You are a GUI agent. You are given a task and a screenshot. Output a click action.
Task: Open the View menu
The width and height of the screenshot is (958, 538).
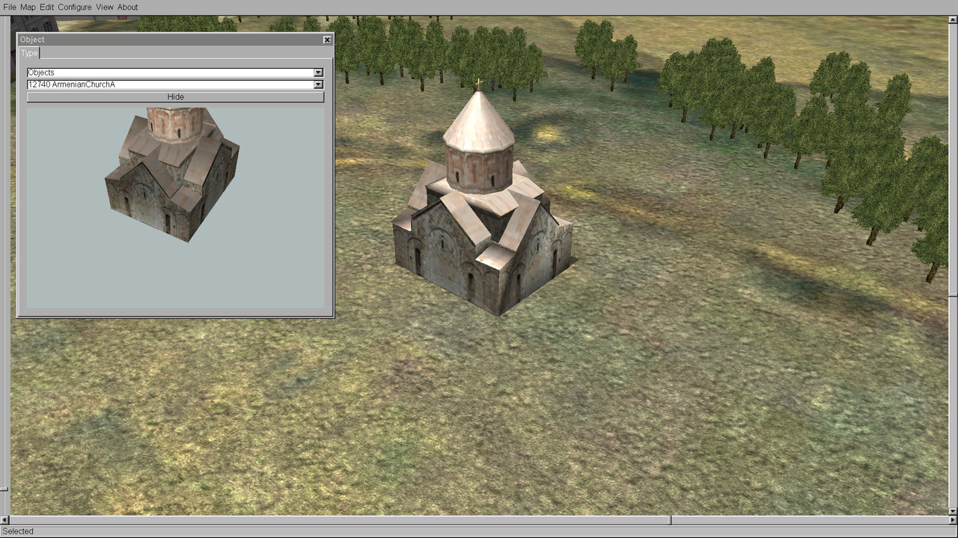[105, 7]
